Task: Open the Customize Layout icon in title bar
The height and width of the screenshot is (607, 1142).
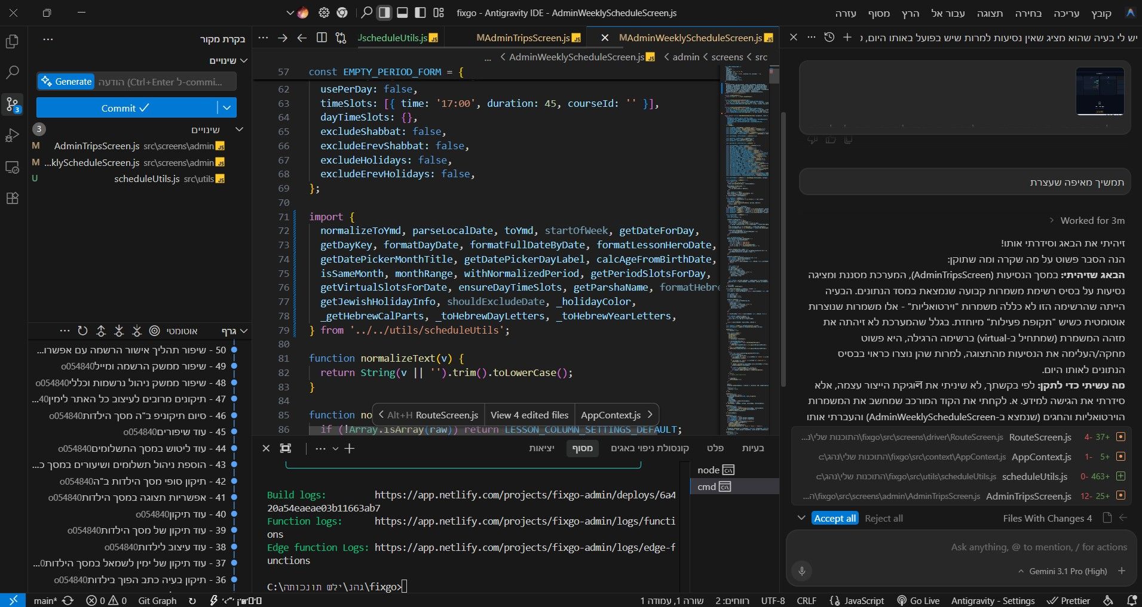Action: (439, 13)
